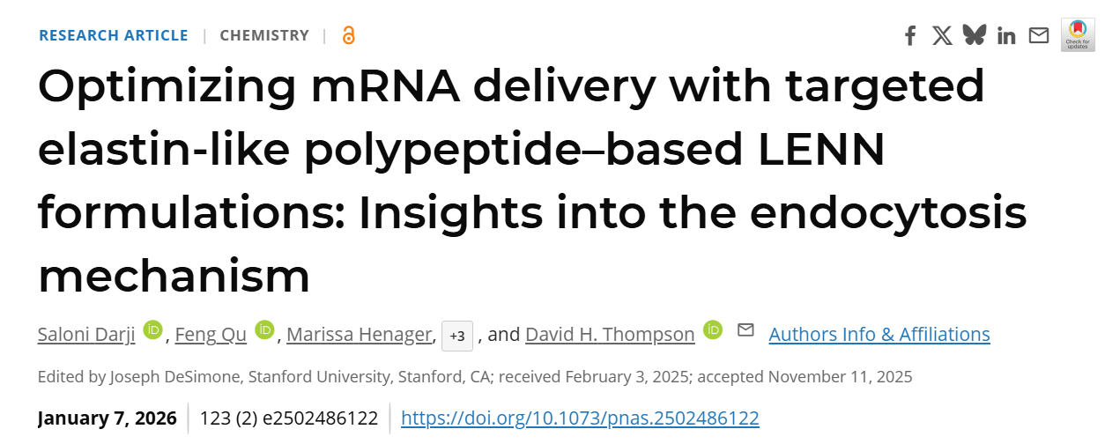Open David H. Thompson's ORCID iD icon

713,330
